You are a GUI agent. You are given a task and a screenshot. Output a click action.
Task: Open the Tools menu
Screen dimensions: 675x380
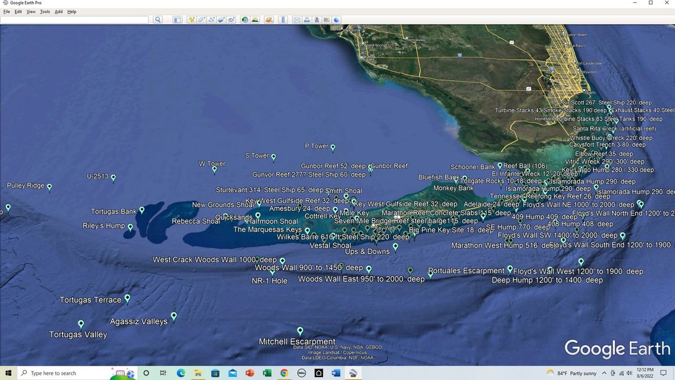pos(44,11)
